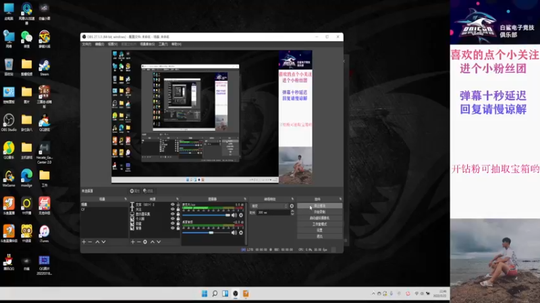
Task: Open OBS 设置 from the controls panel
Action: pos(319,230)
